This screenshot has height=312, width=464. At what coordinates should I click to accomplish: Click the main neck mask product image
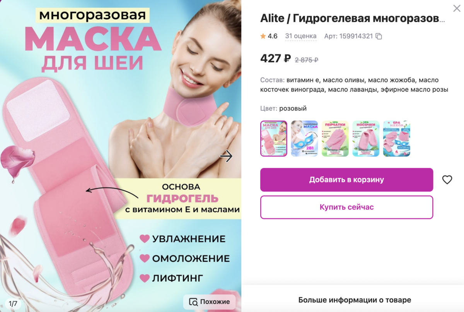[x=121, y=156]
